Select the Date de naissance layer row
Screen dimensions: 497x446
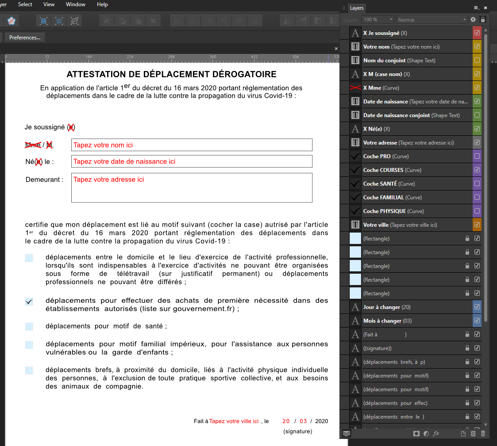(x=411, y=101)
